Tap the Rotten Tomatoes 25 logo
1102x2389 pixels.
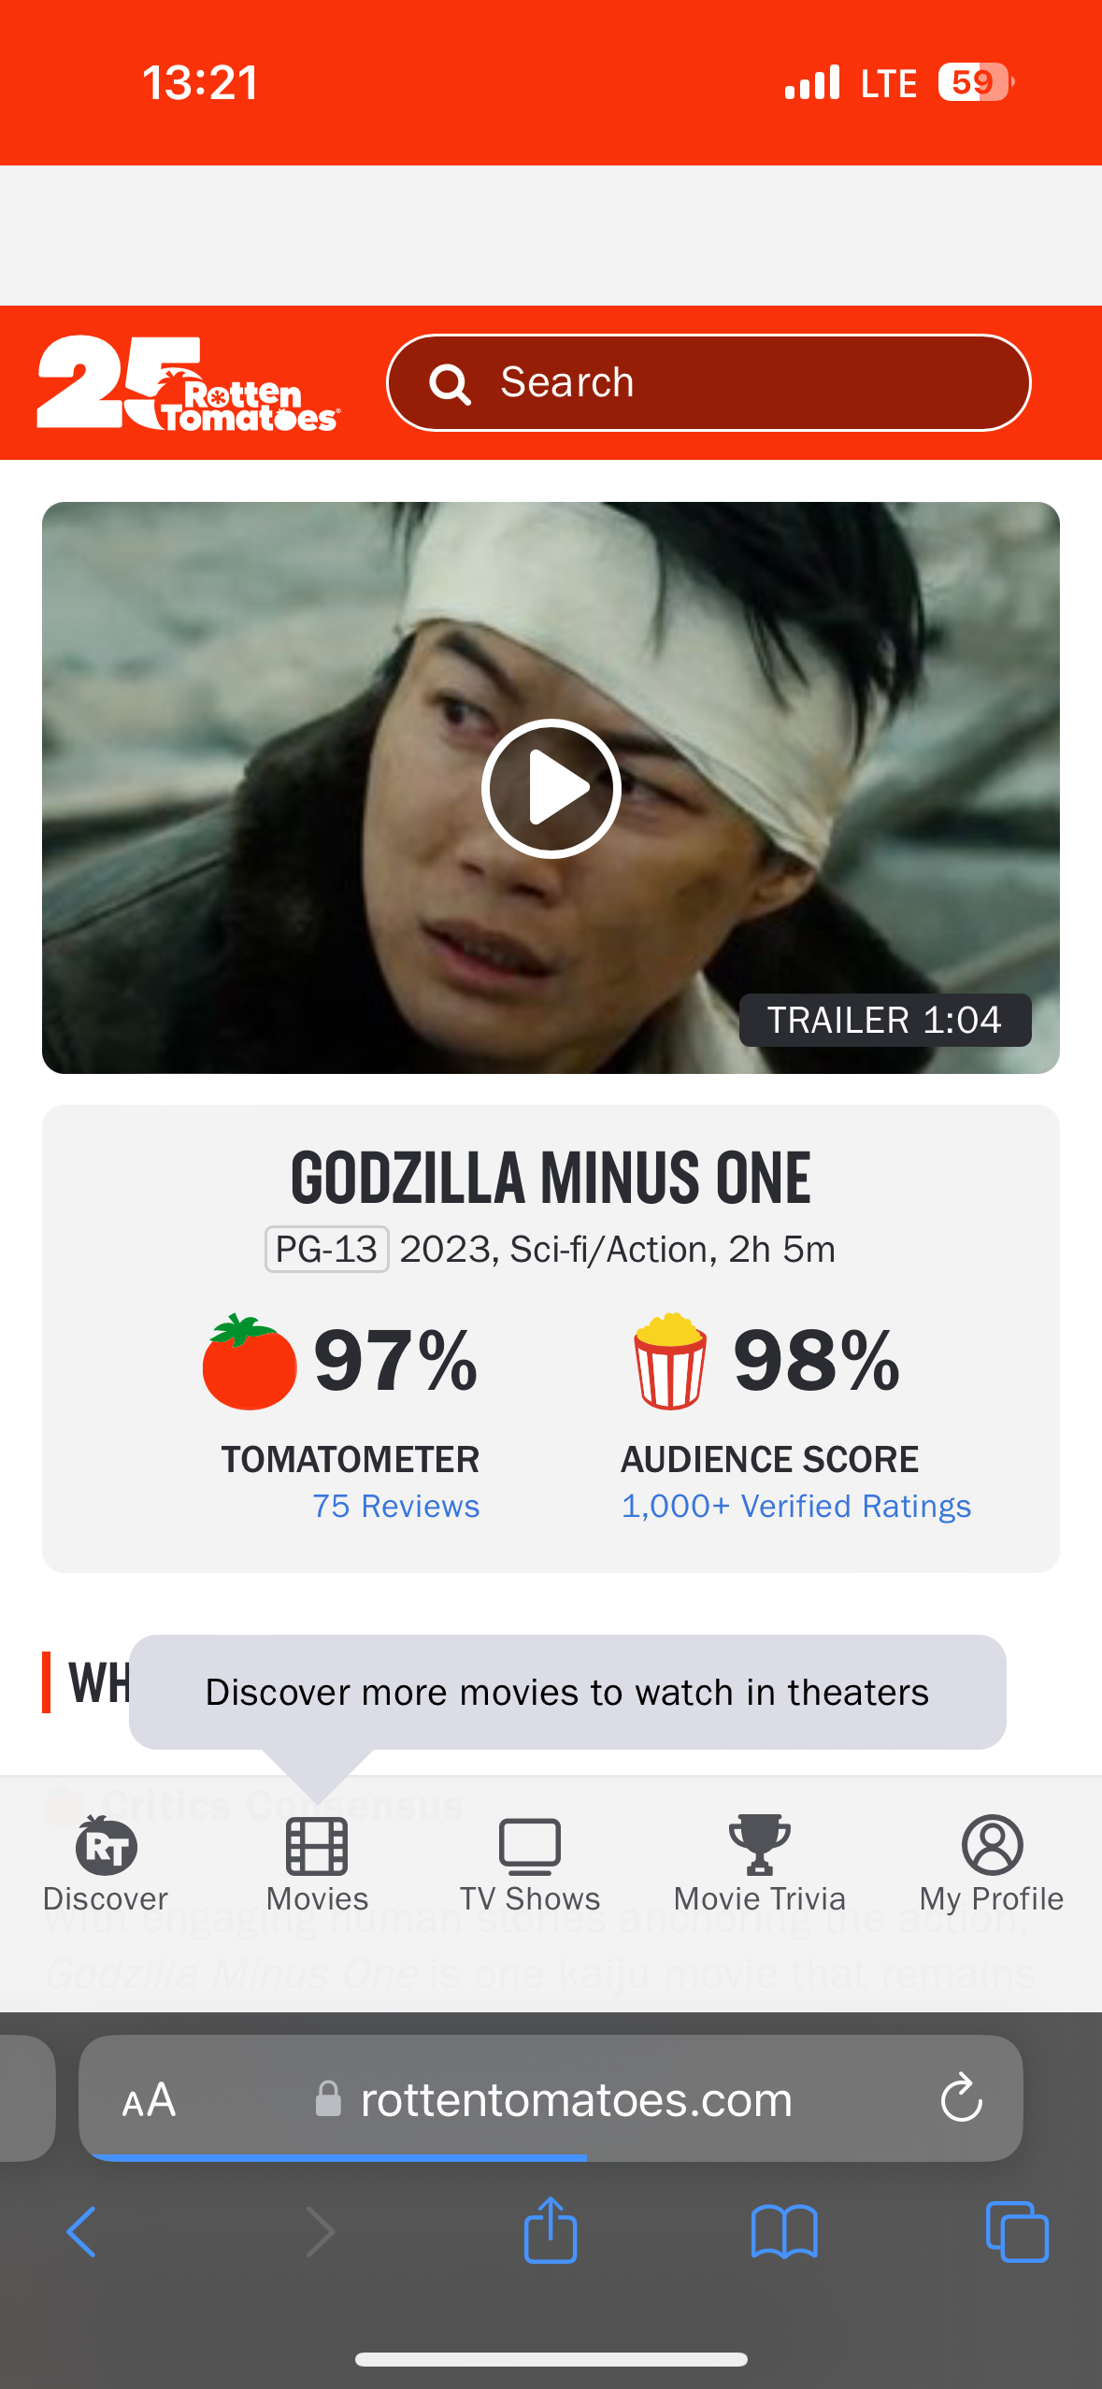[187, 384]
